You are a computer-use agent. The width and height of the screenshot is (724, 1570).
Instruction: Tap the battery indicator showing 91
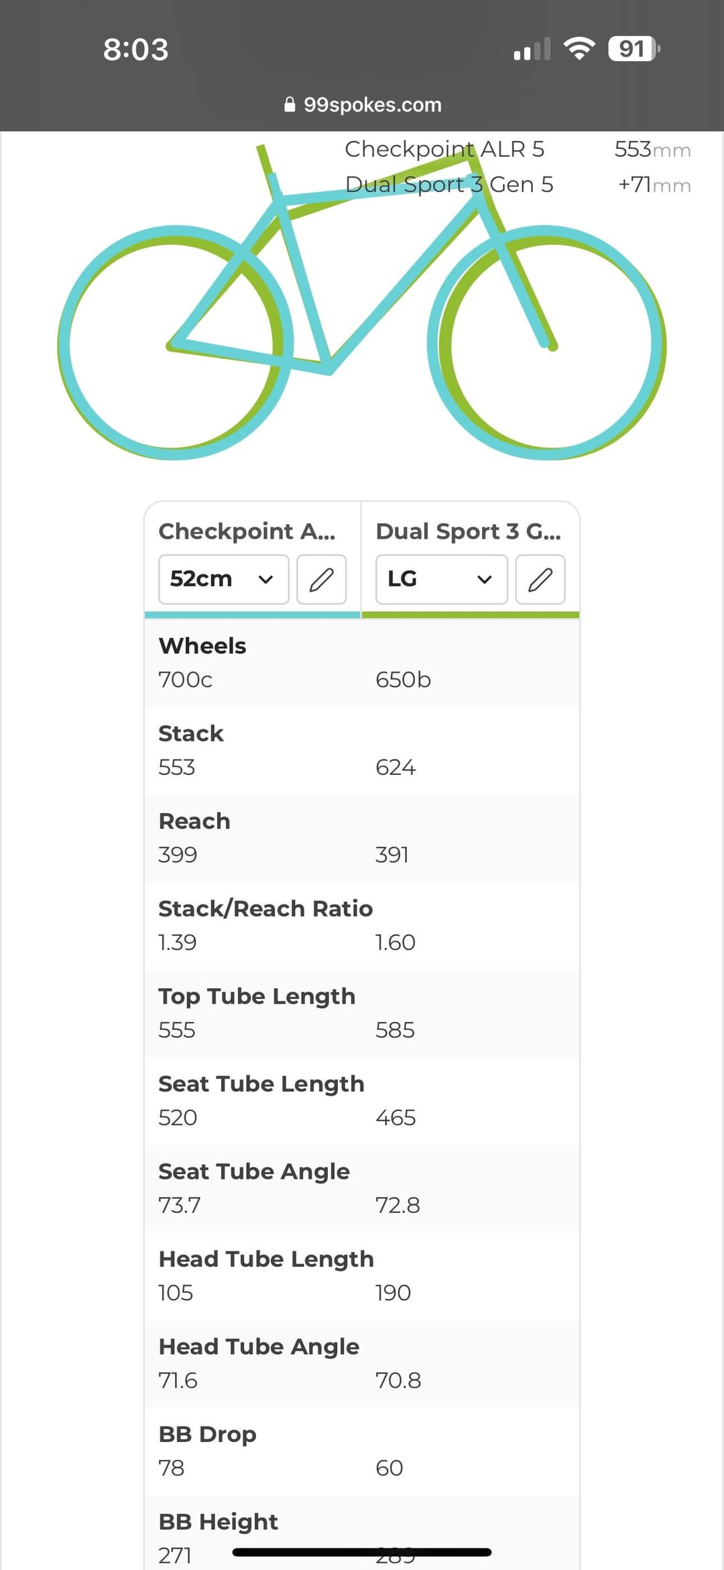tap(633, 48)
